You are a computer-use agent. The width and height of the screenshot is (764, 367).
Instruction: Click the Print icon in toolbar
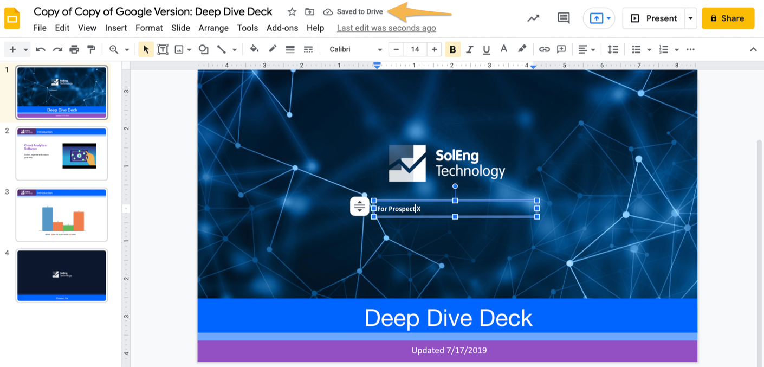pyautogui.click(x=74, y=50)
